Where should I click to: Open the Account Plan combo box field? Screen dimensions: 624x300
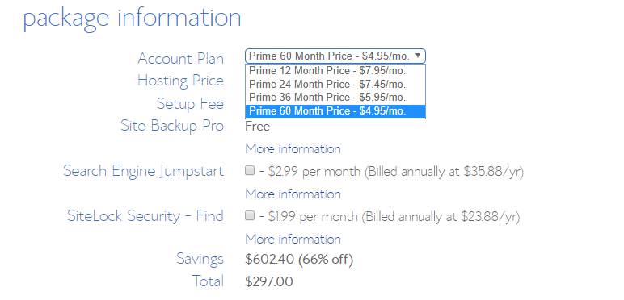335,56
